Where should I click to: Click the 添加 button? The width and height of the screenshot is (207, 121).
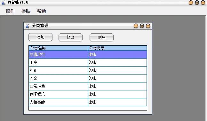coord(40,37)
